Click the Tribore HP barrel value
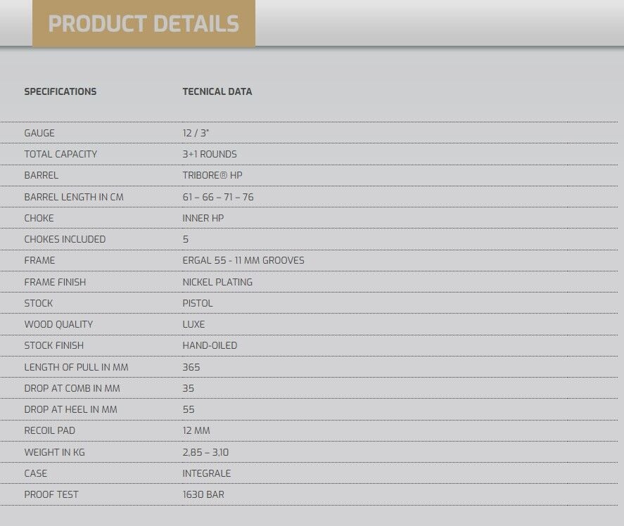The width and height of the screenshot is (624, 526). (212, 175)
